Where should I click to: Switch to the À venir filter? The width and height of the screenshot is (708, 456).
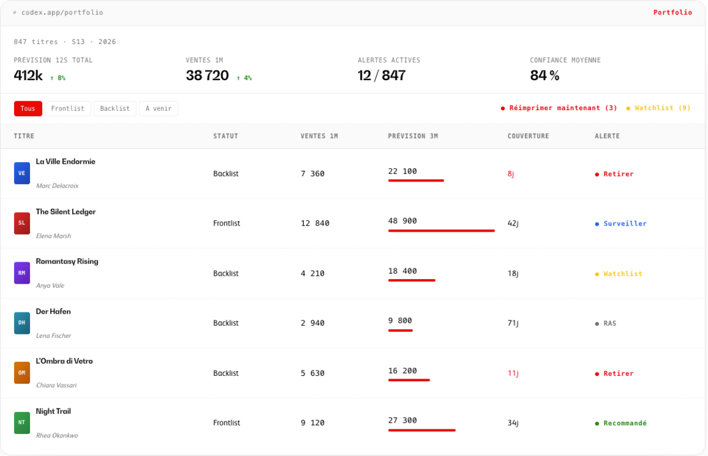click(158, 108)
